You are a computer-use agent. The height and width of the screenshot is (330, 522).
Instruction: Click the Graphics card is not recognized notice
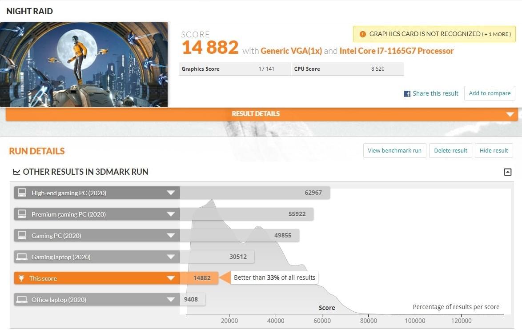tap(434, 34)
